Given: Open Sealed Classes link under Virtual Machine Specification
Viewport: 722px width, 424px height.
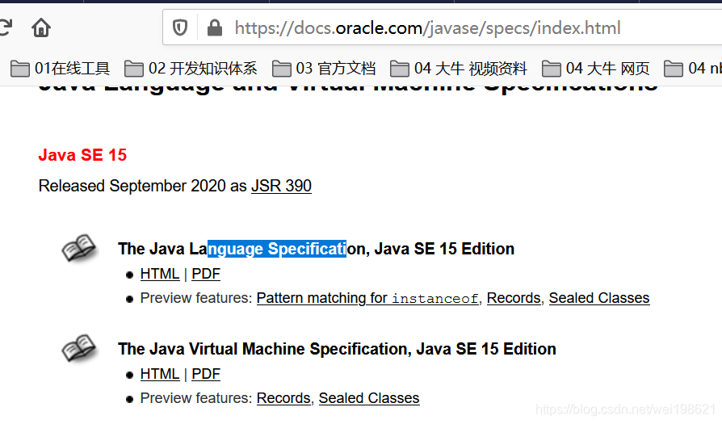Looking at the screenshot, I should 369,398.
